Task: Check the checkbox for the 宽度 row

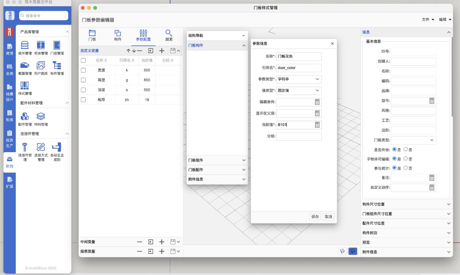Action: click(83, 70)
